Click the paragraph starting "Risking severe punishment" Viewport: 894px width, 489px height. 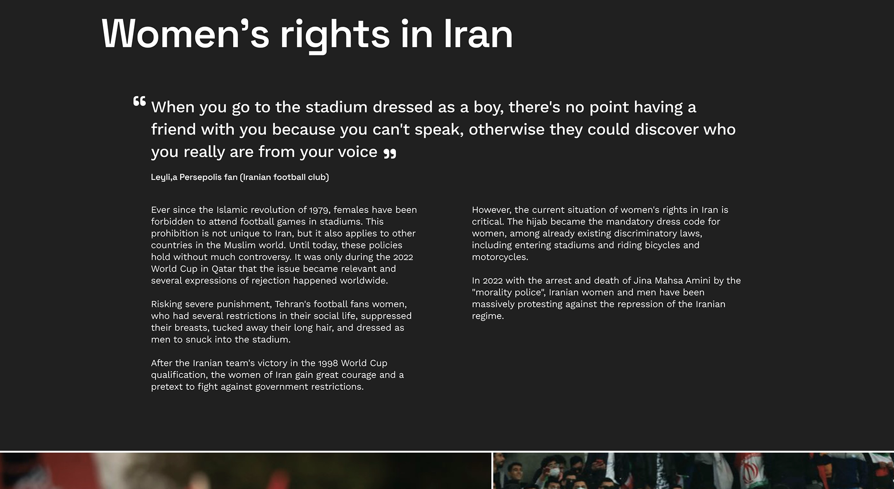(x=281, y=322)
